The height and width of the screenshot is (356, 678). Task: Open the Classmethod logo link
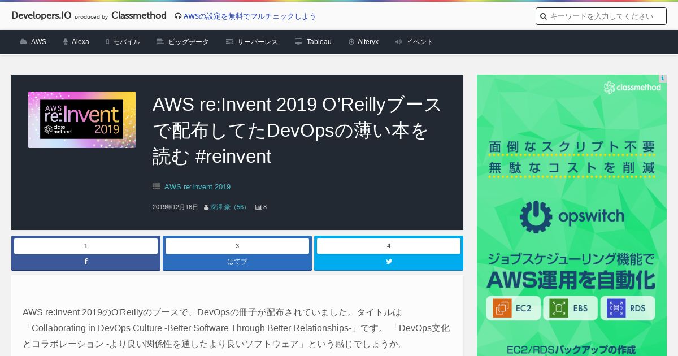coord(139,16)
